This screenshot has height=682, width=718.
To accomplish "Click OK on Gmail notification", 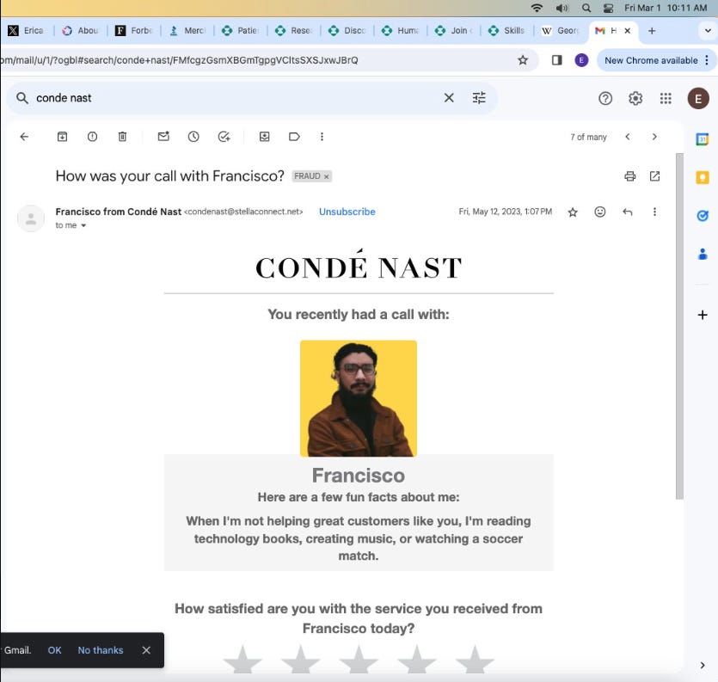I will pyautogui.click(x=54, y=650).
